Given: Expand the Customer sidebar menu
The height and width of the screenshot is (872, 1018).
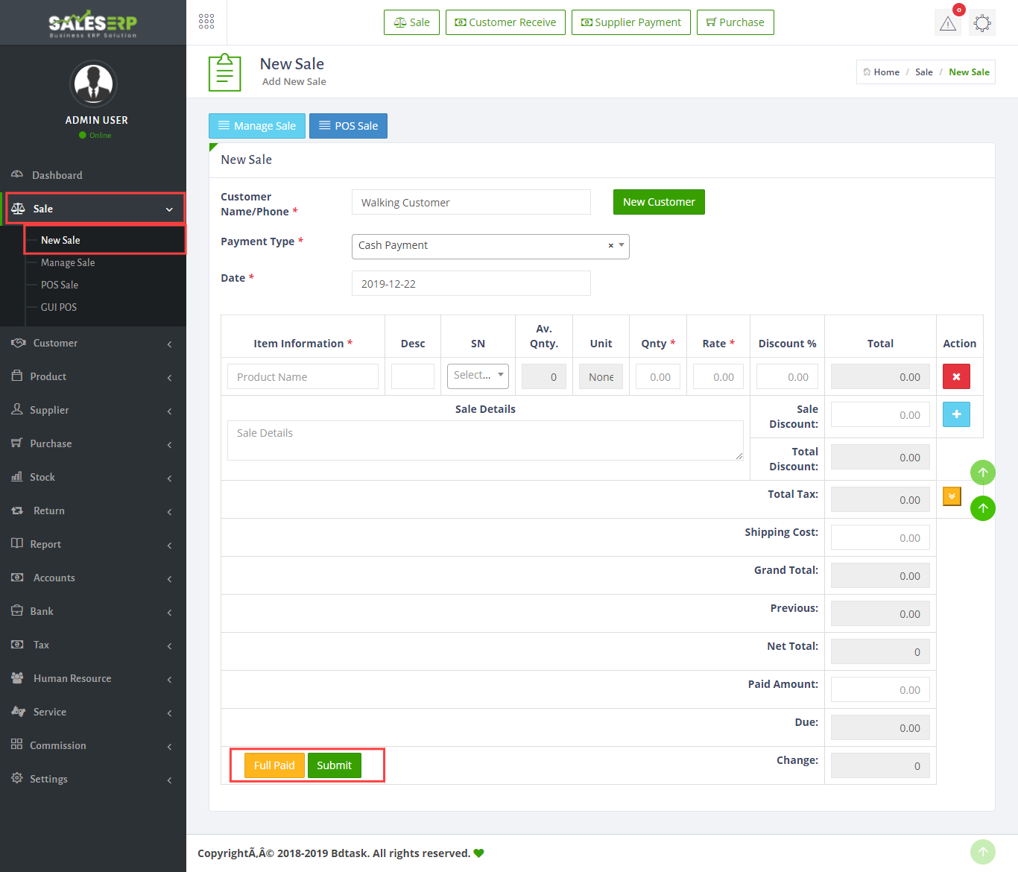Looking at the screenshot, I should click(x=93, y=343).
